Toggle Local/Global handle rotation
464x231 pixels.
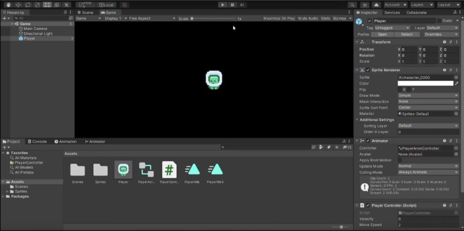106,5
